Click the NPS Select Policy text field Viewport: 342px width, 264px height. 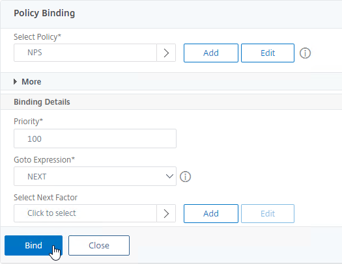click(85, 53)
